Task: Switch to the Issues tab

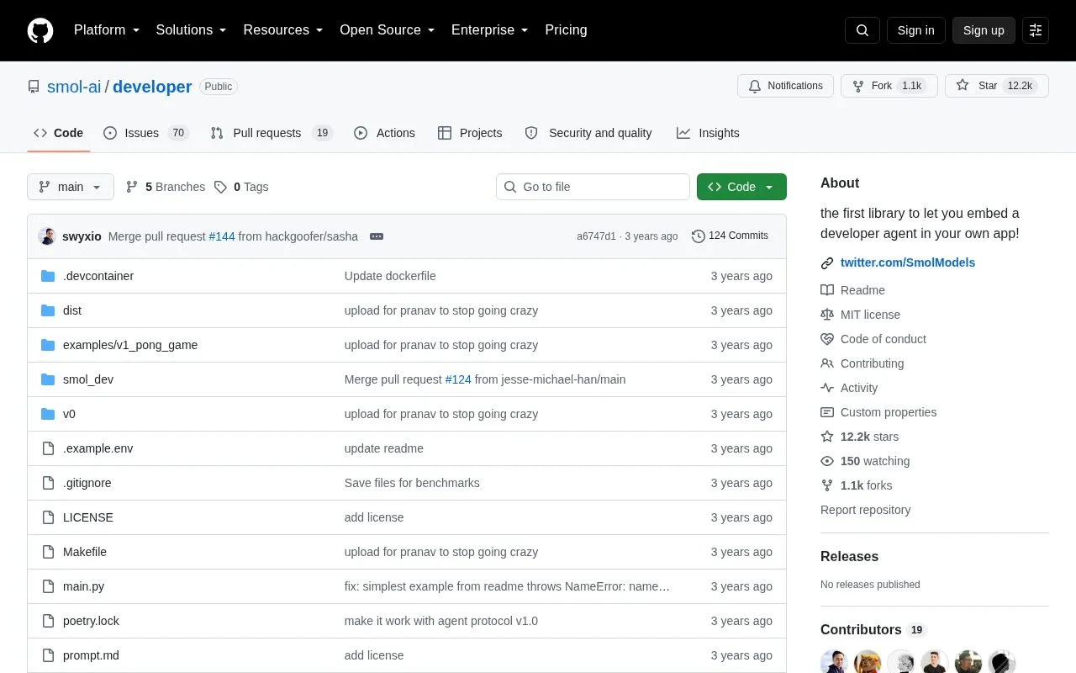Action: (146, 133)
